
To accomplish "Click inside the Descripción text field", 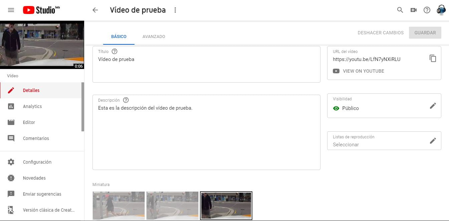I will click(206, 137).
